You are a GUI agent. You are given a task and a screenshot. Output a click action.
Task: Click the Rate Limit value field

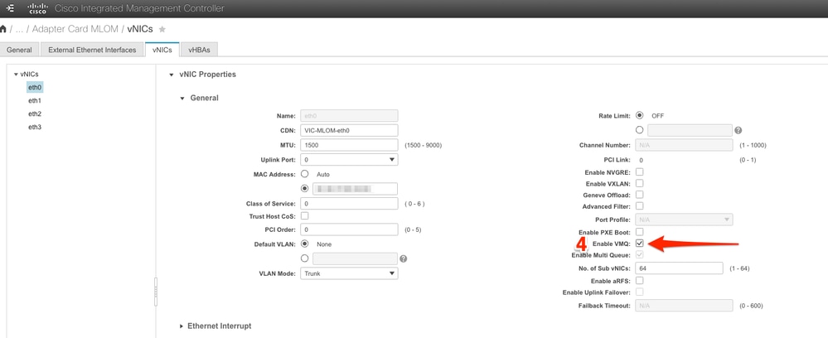(x=690, y=130)
